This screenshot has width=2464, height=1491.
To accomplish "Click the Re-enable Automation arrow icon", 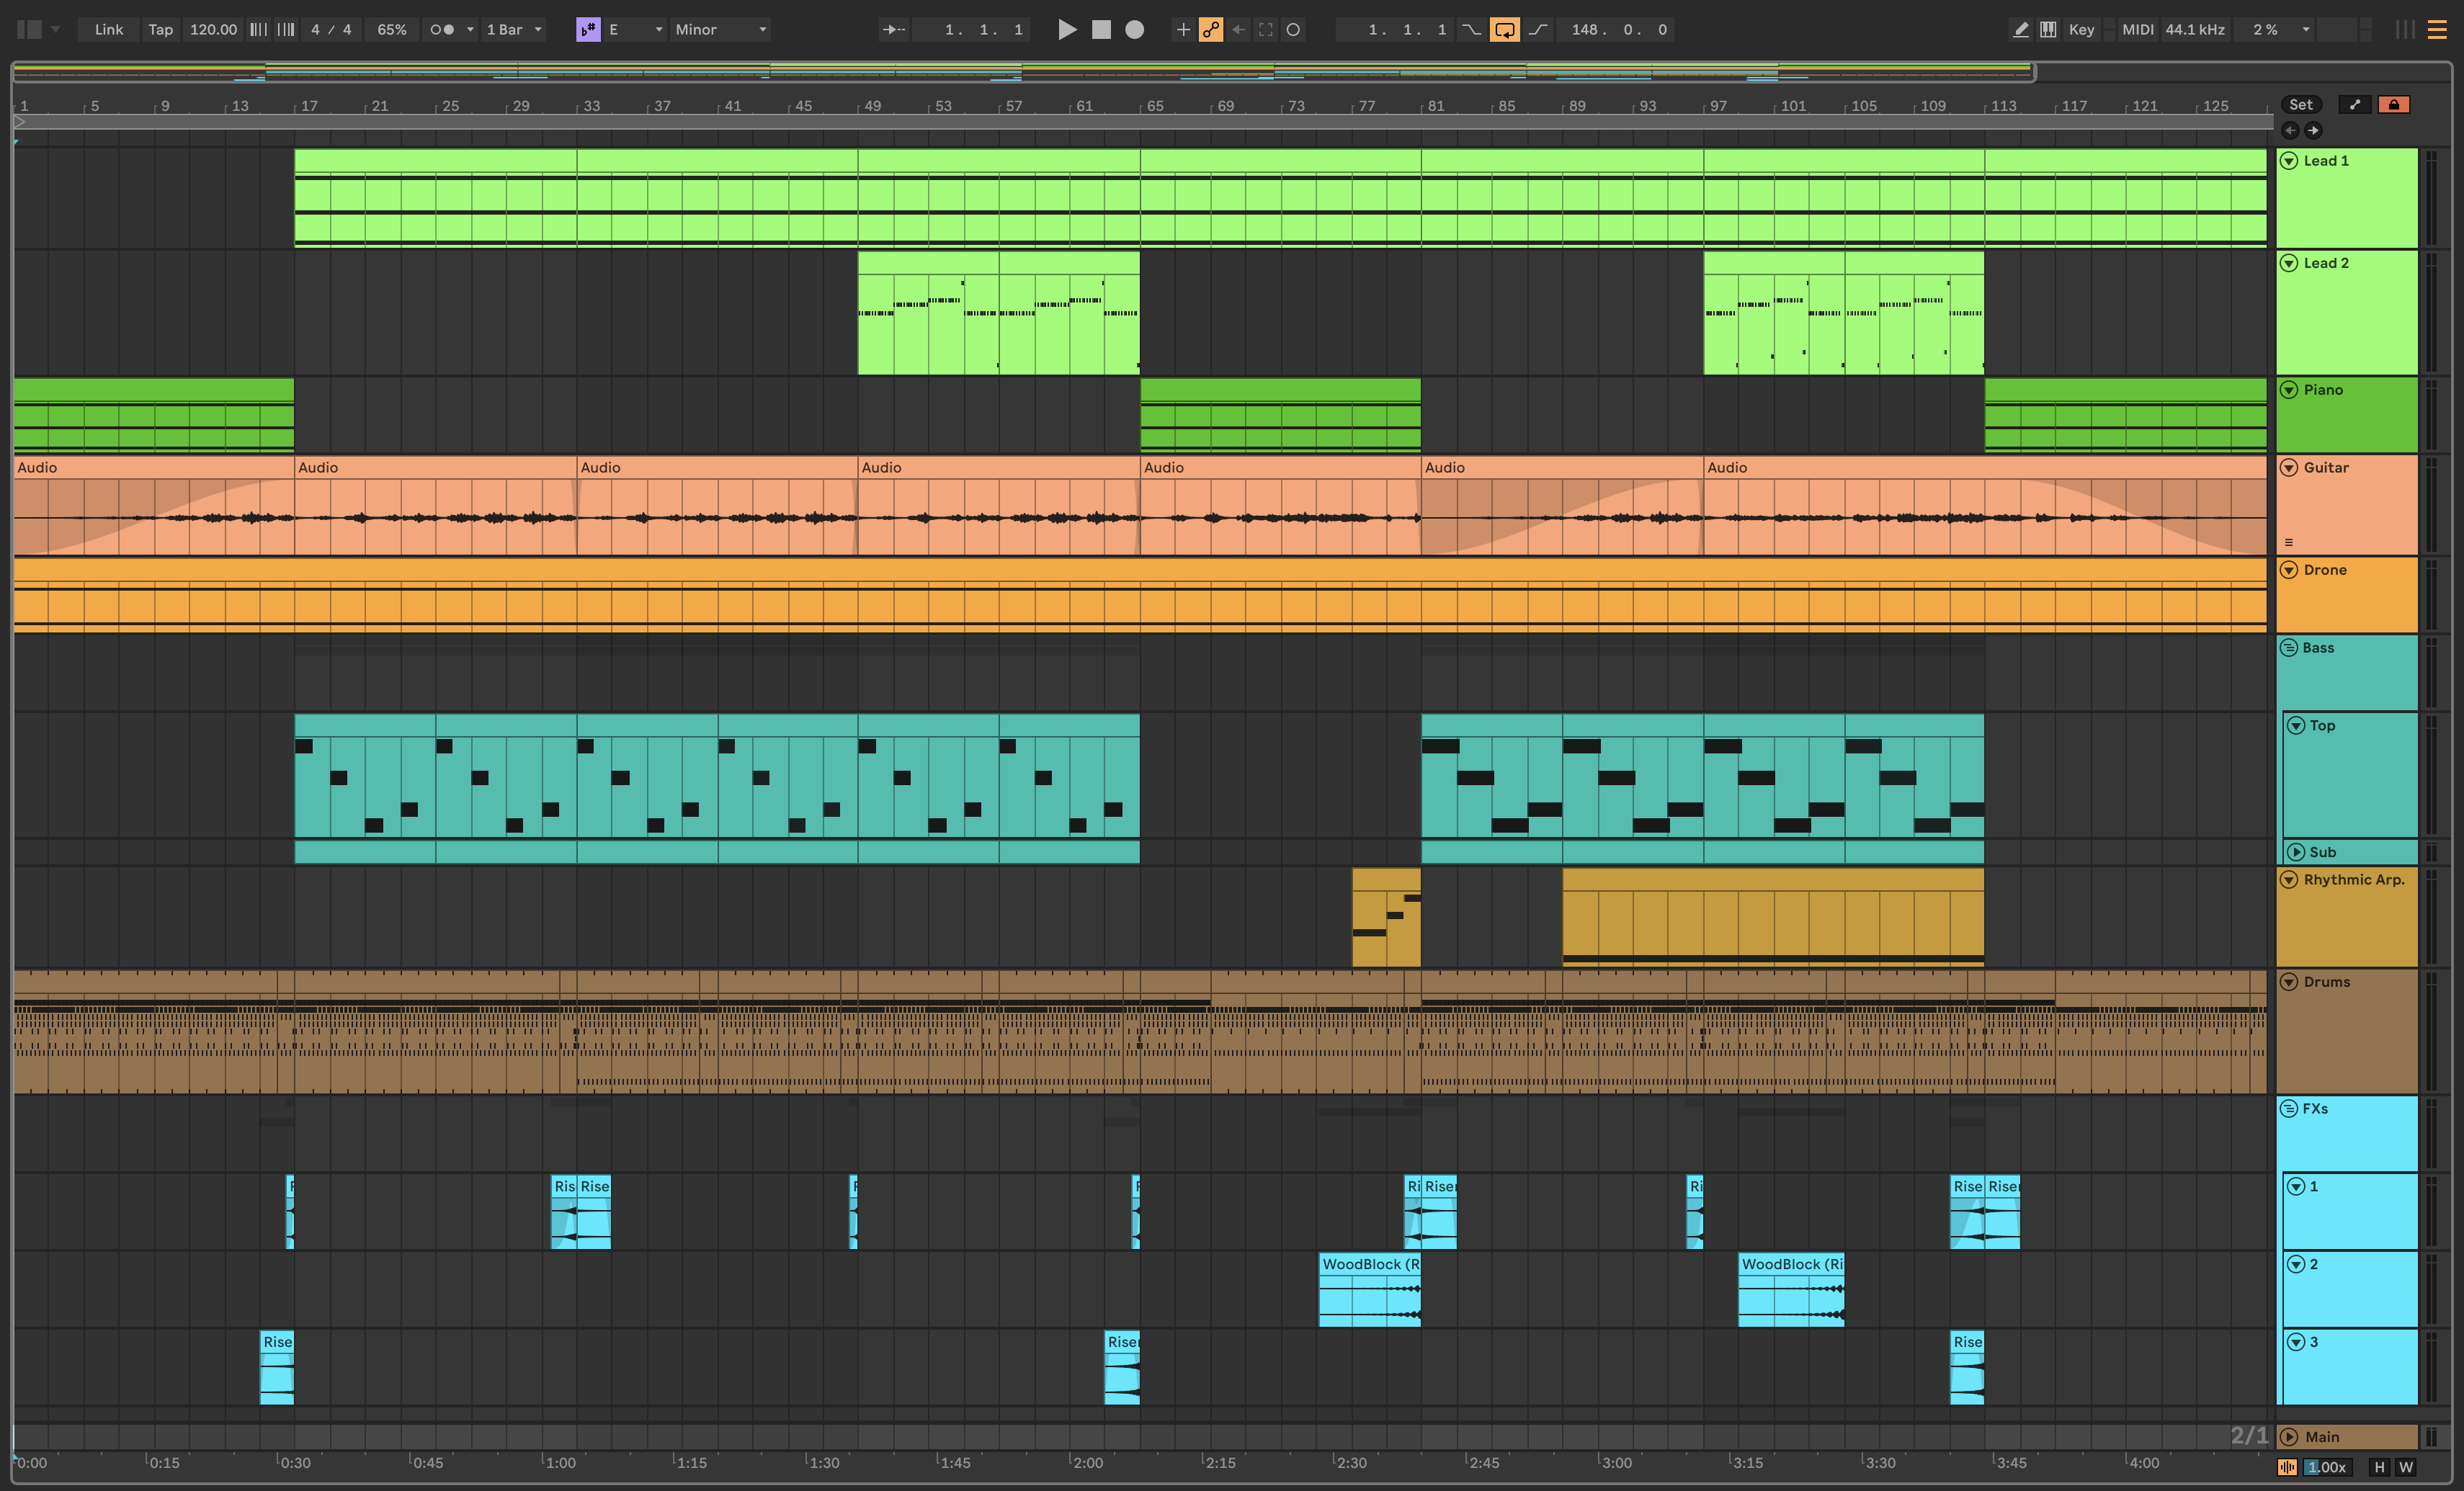I will point(1238,30).
